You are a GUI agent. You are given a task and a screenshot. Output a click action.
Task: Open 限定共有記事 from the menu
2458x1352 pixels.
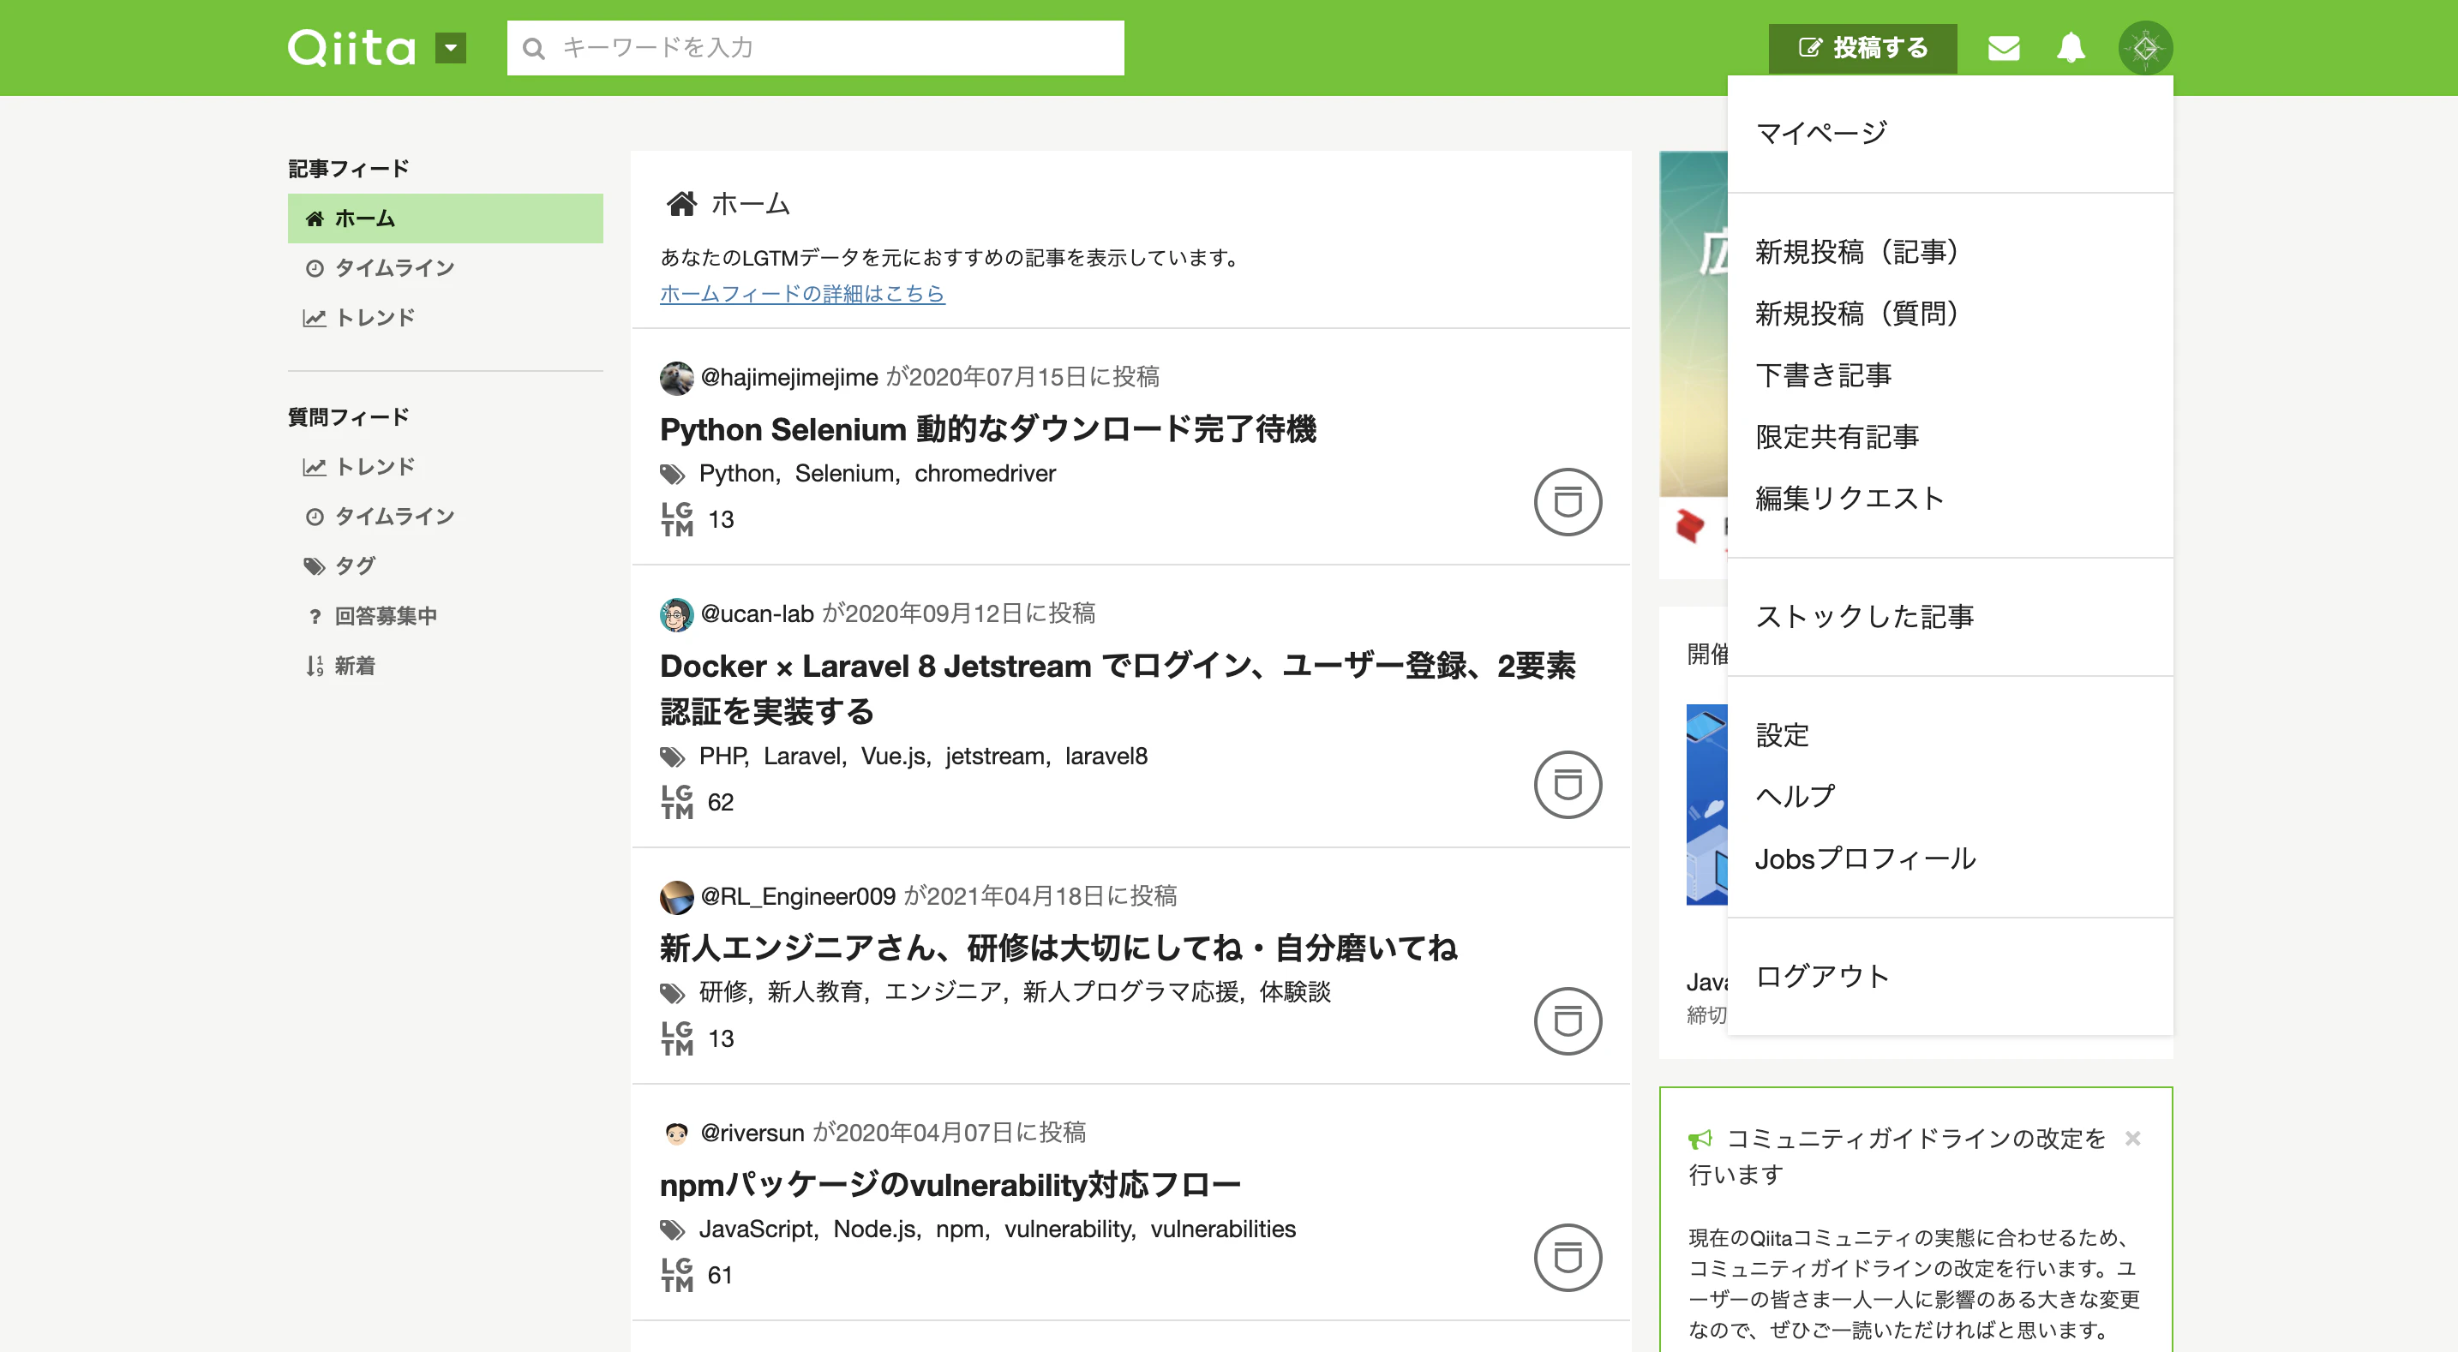(x=1837, y=437)
